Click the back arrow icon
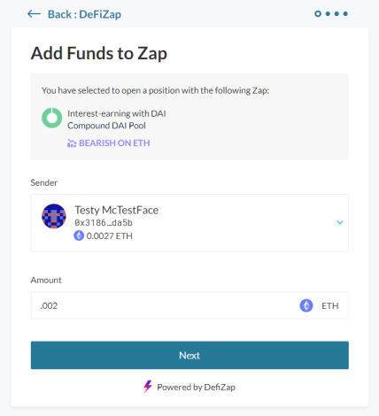Viewport: 379px width, 416px height. [34, 14]
